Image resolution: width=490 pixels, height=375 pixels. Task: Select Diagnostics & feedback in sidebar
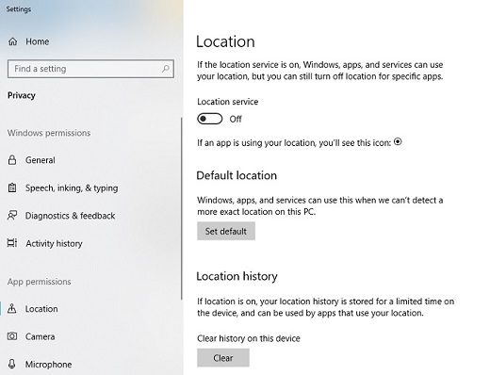70,216
